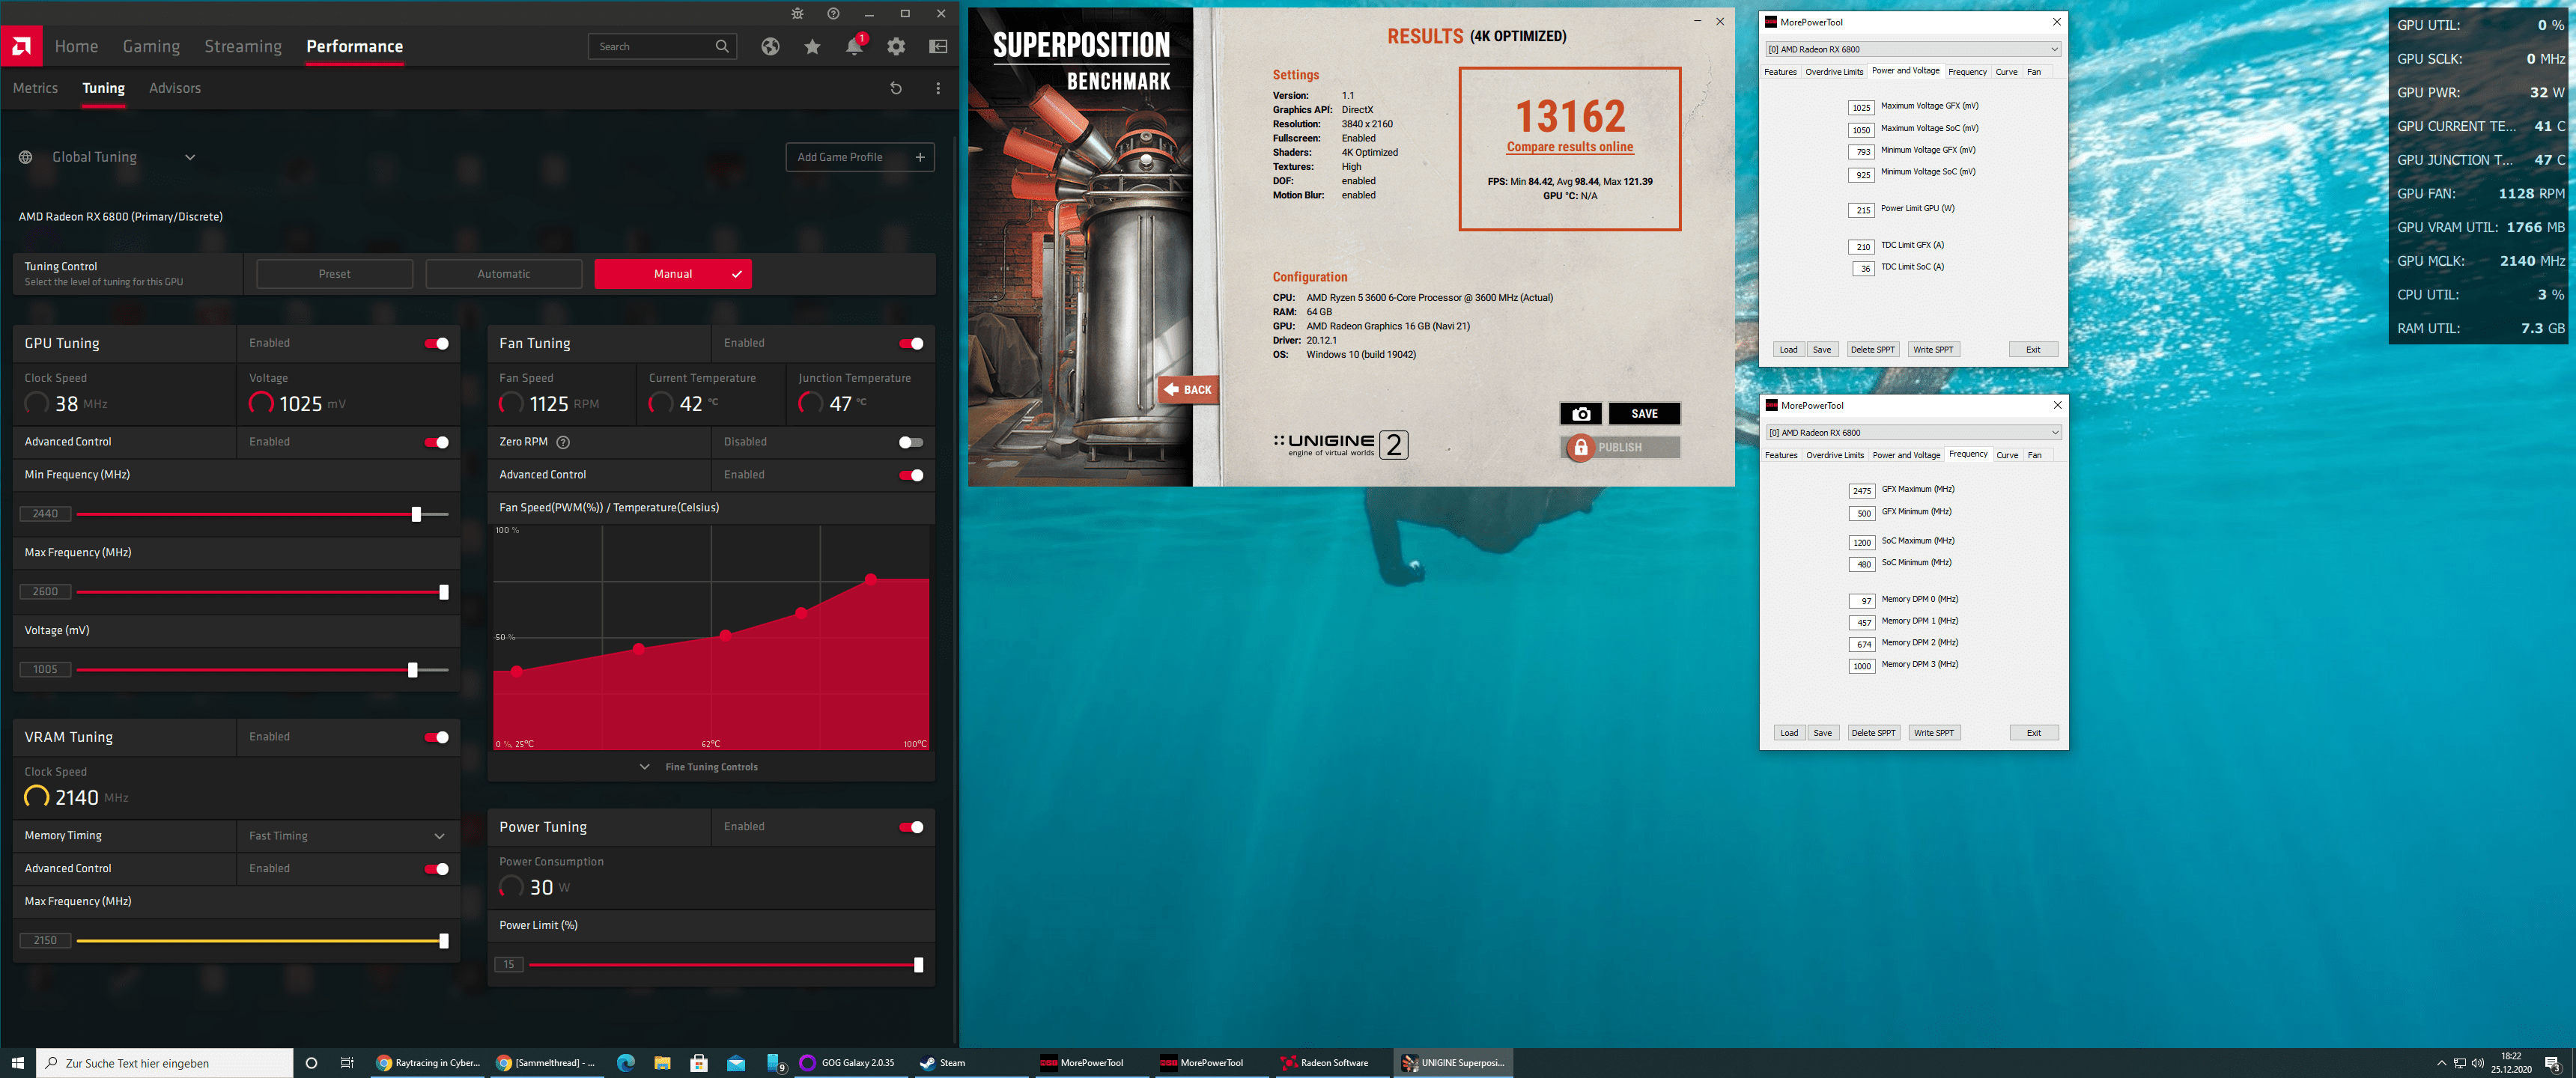Open Mail app from the taskbar
The image size is (2576, 1078).
tap(736, 1063)
